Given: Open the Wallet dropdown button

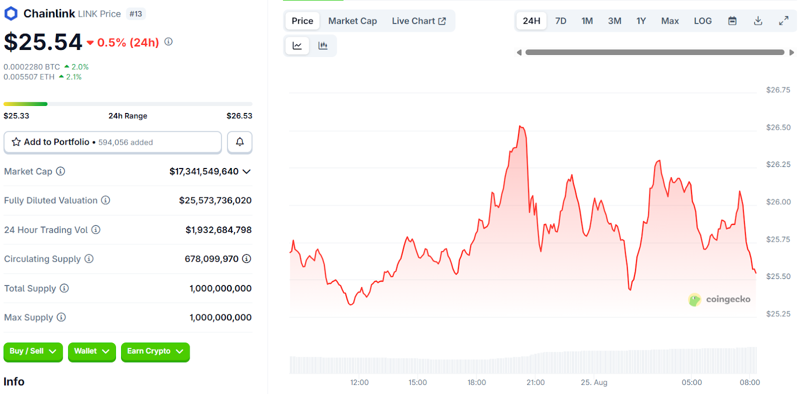Looking at the screenshot, I should (92, 352).
